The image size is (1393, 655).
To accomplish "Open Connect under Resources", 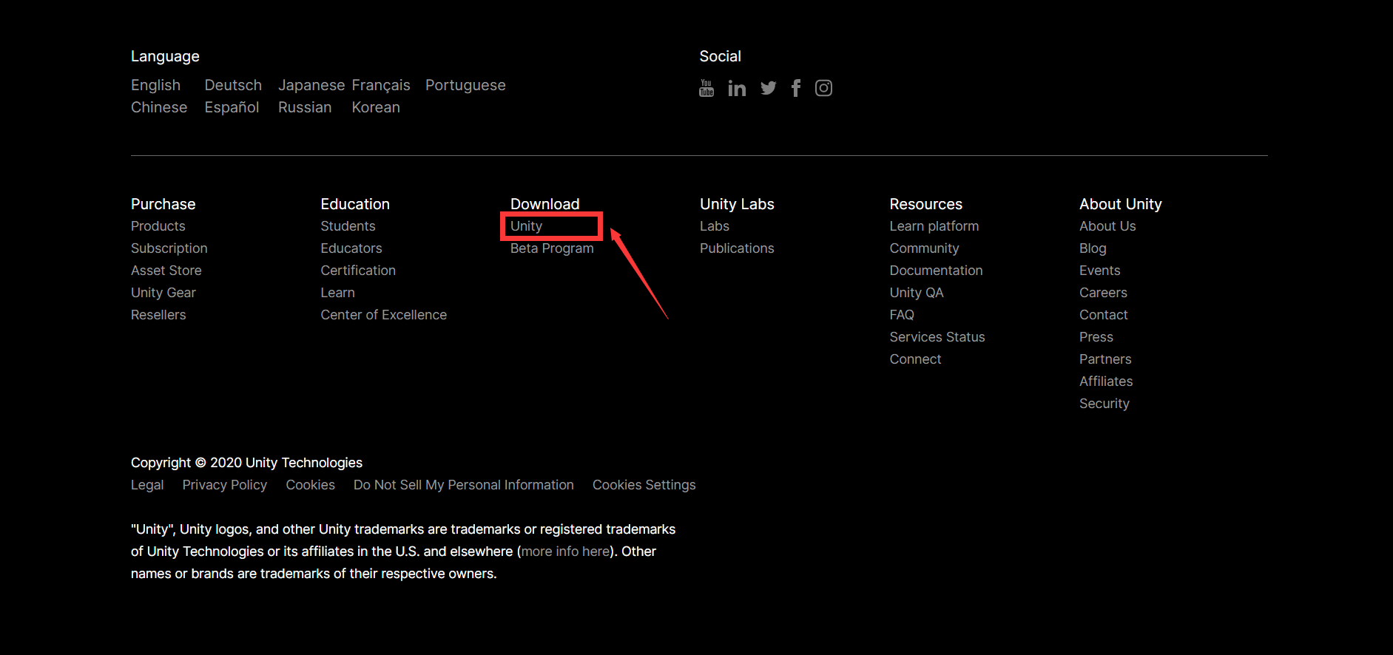I will [916, 359].
